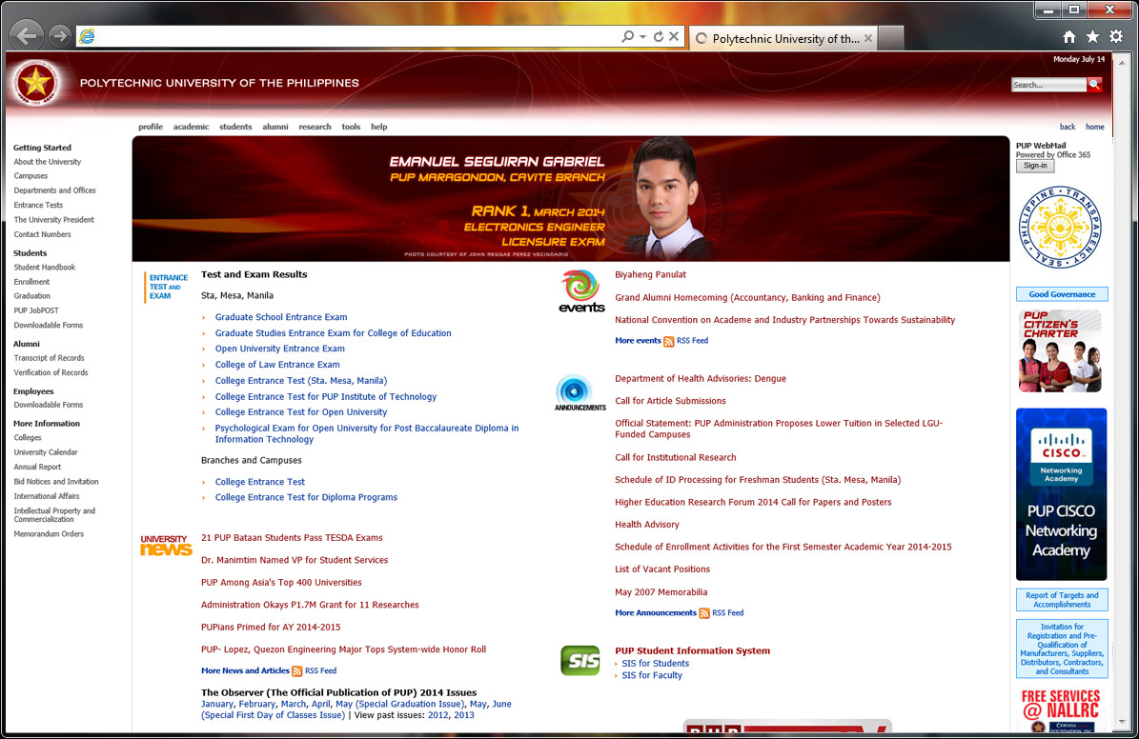Click the RSS icon beside More events
The width and height of the screenshot is (1139, 739).
coord(668,341)
